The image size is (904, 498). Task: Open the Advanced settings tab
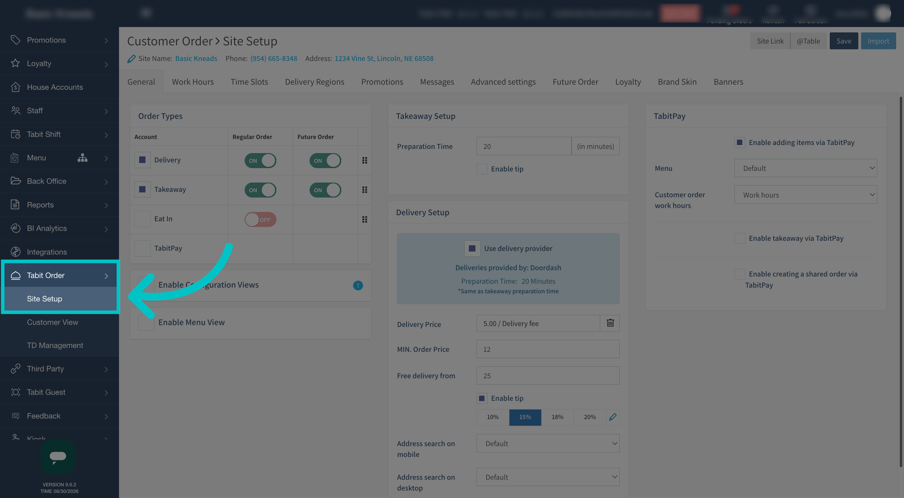pyautogui.click(x=503, y=82)
